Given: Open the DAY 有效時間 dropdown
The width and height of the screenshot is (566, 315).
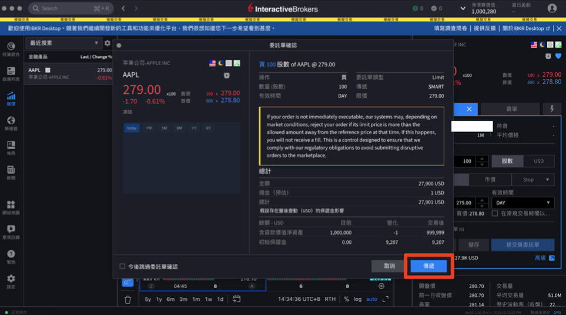Looking at the screenshot, I should tap(523, 202).
